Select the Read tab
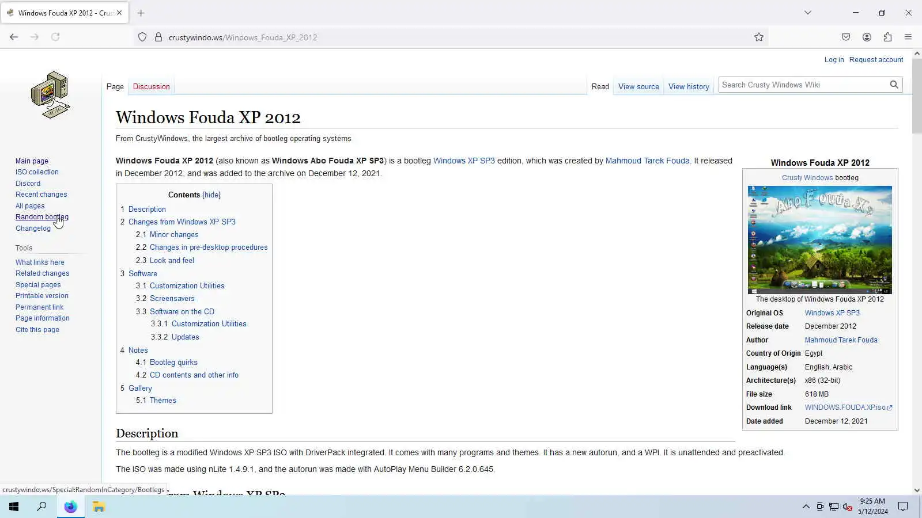This screenshot has height=518, width=922. click(600, 87)
